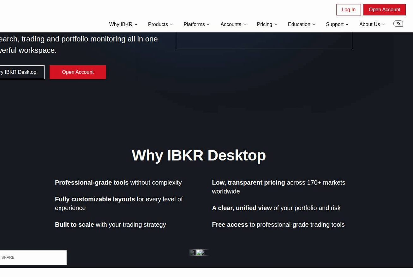Open the Products menu

160,24
